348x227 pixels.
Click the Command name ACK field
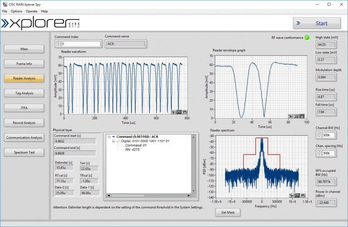point(126,43)
